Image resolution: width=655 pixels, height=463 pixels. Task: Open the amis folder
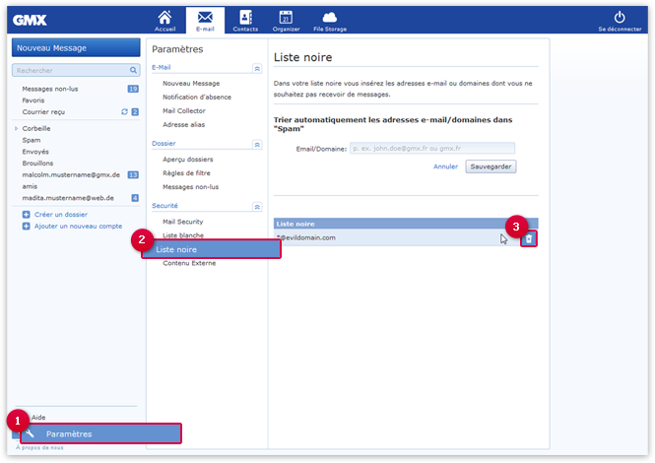tap(30, 186)
